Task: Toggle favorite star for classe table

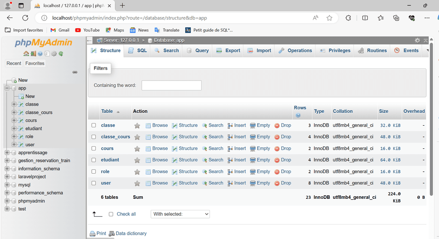Action: 137,126
